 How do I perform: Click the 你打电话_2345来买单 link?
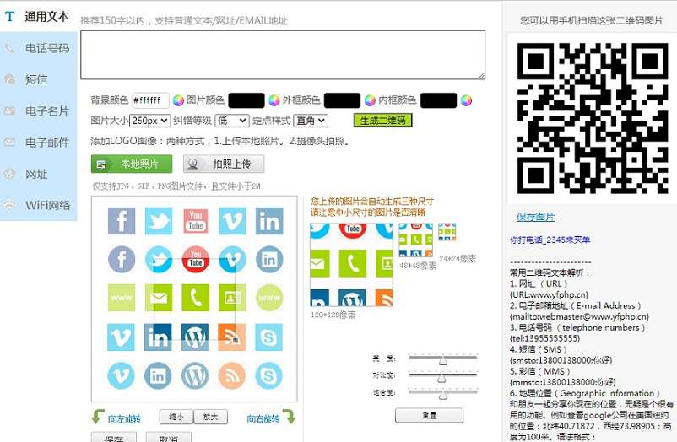click(x=550, y=240)
